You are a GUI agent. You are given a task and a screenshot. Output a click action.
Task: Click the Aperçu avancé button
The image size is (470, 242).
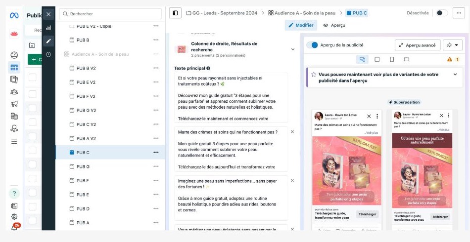pyautogui.click(x=418, y=45)
